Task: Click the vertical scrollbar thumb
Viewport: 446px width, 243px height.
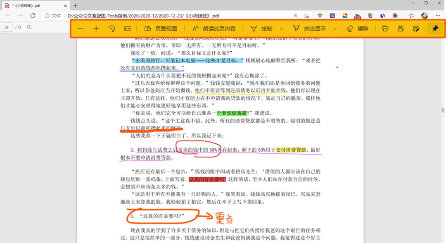Action: [x=443, y=110]
